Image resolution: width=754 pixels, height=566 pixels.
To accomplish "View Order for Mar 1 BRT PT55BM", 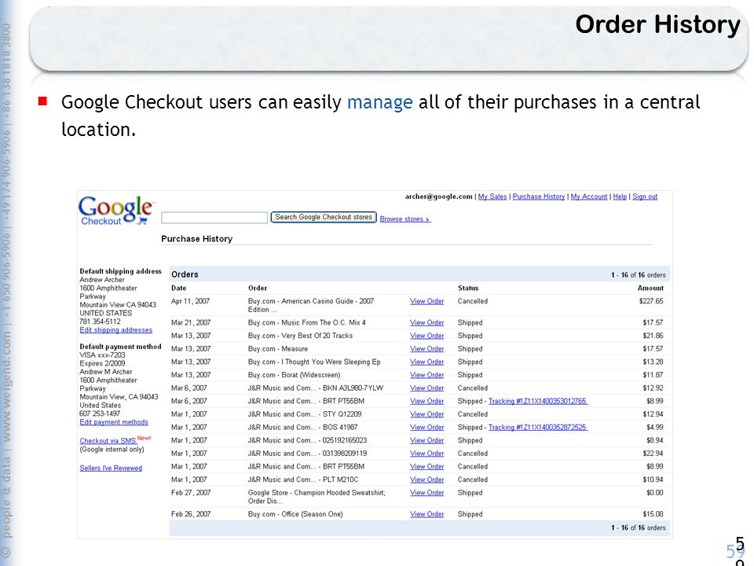I will click(427, 466).
